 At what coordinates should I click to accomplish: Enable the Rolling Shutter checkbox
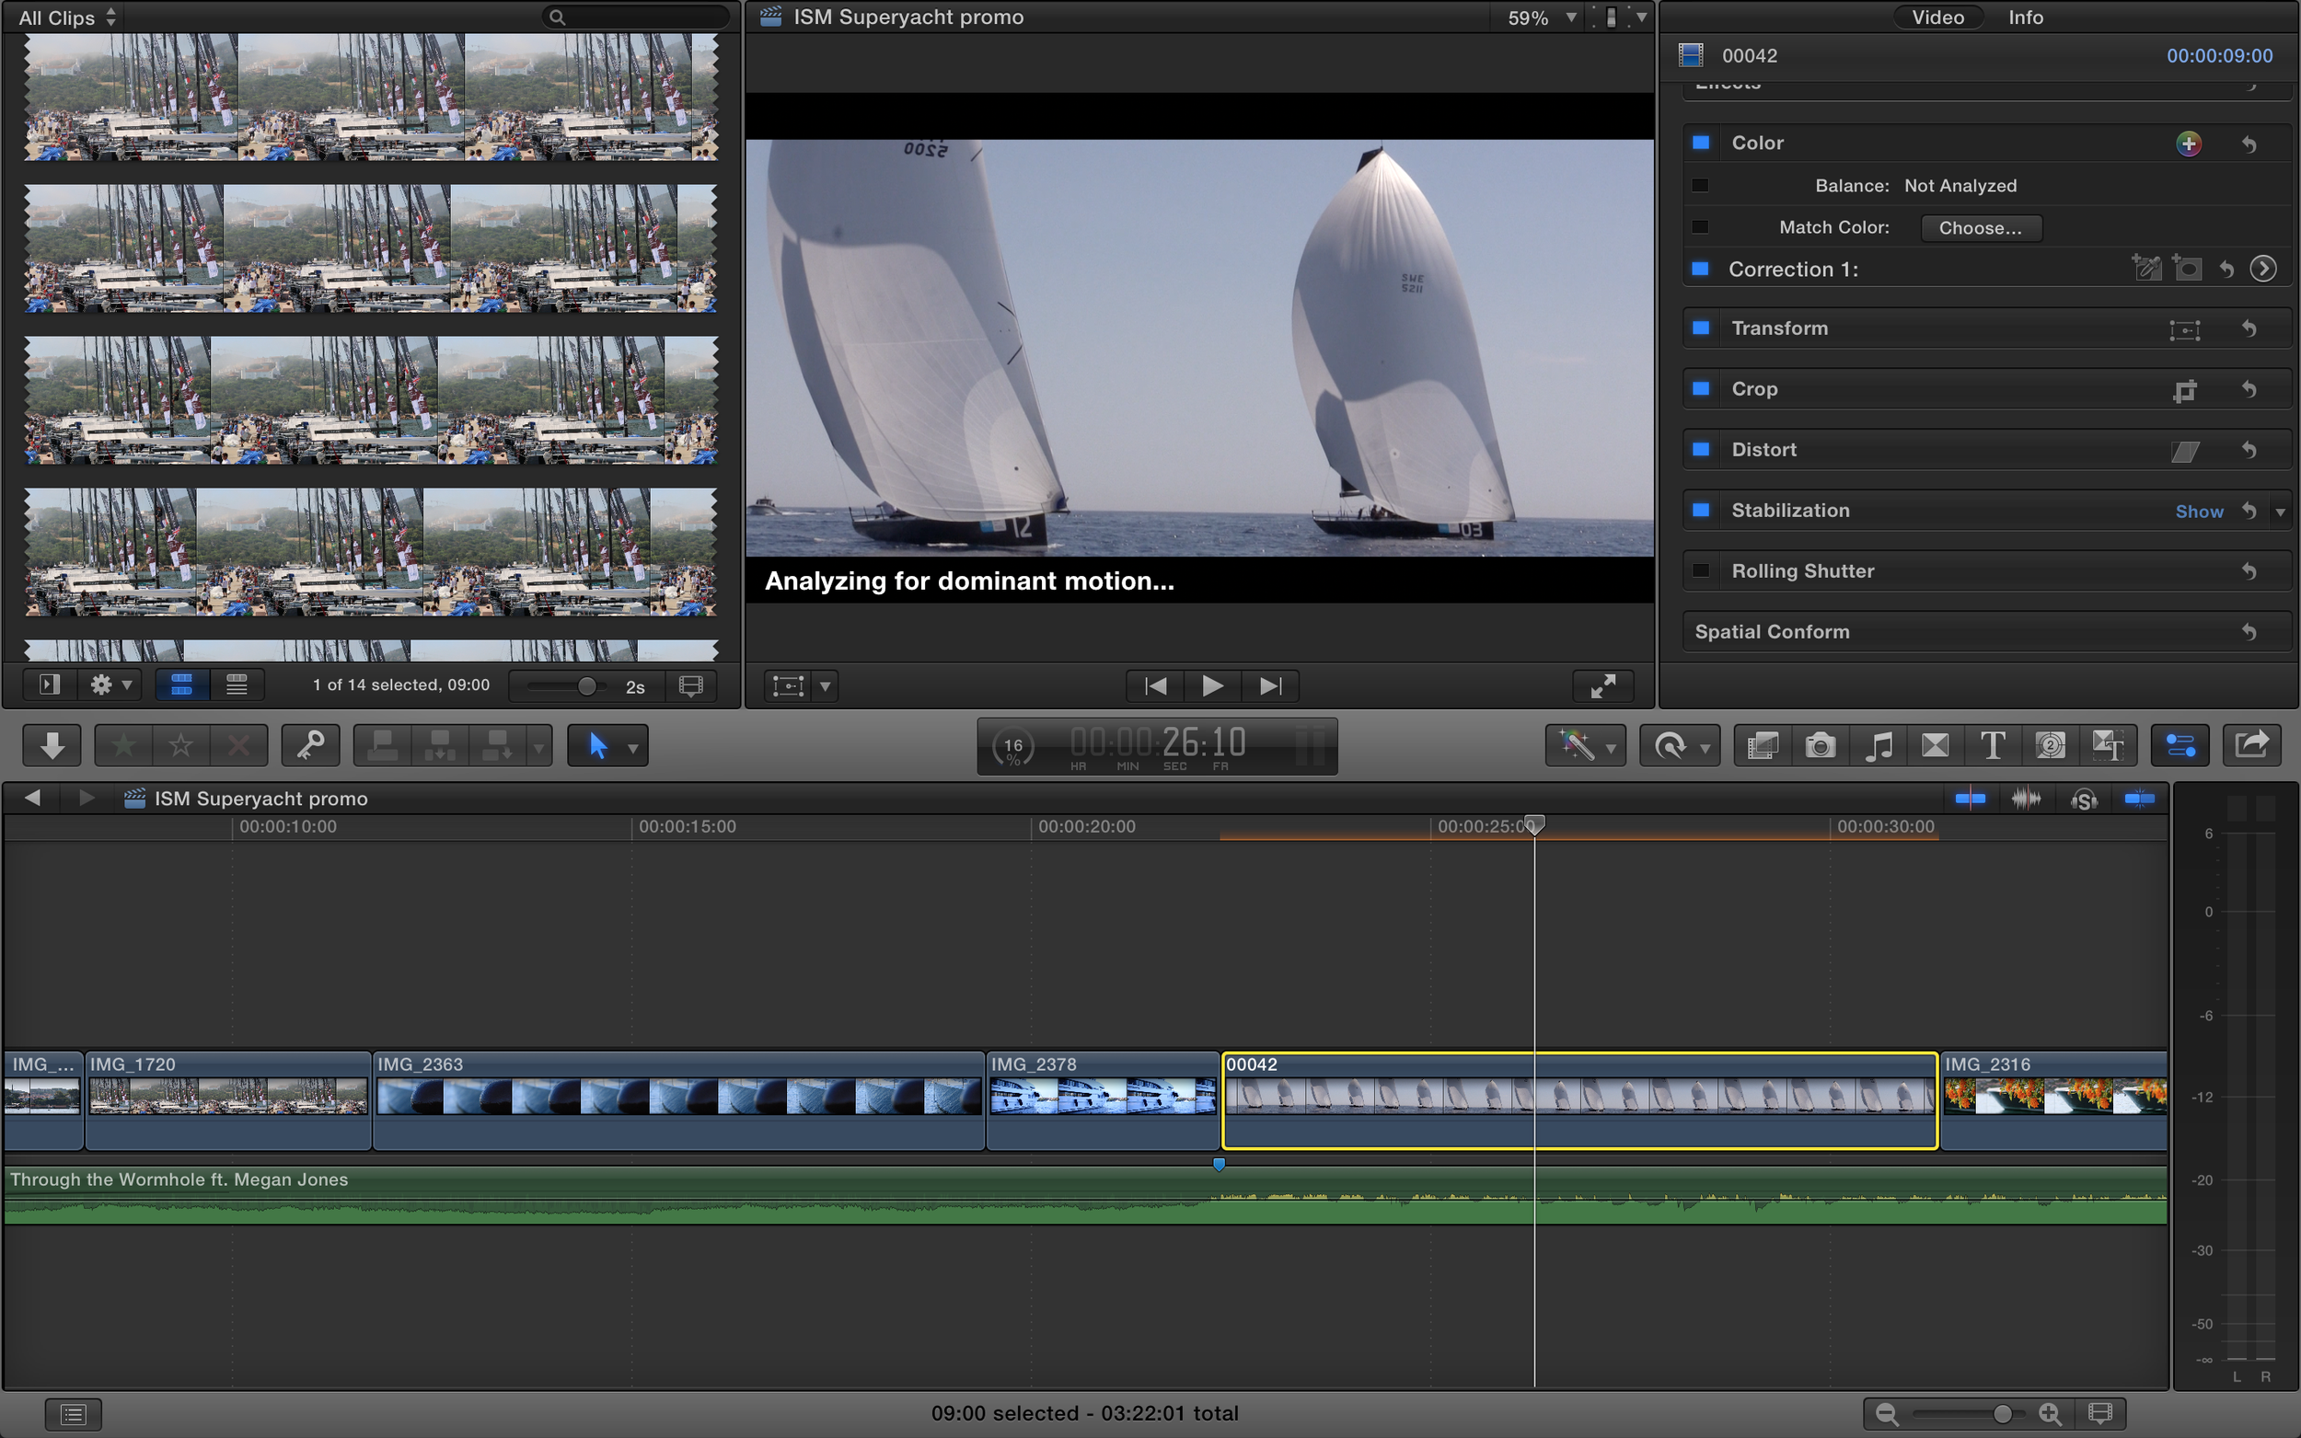(1700, 570)
